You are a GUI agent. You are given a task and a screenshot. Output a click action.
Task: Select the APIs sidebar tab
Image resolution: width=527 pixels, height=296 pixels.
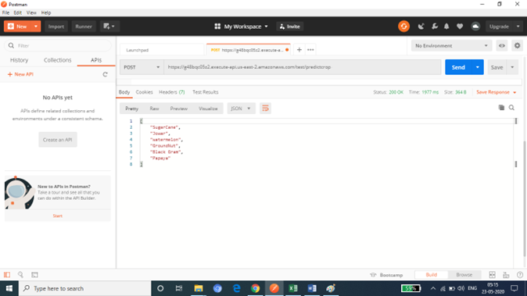pyautogui.click(x=96, y=60)
